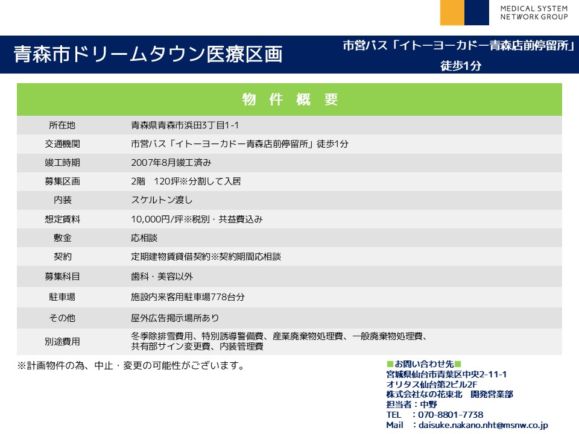579x434 pixels.
Task: Select the 敷金 row label
Action: (x=62, y=237)
